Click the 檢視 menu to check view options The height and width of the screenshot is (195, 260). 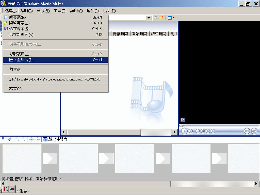pos(43,11)
